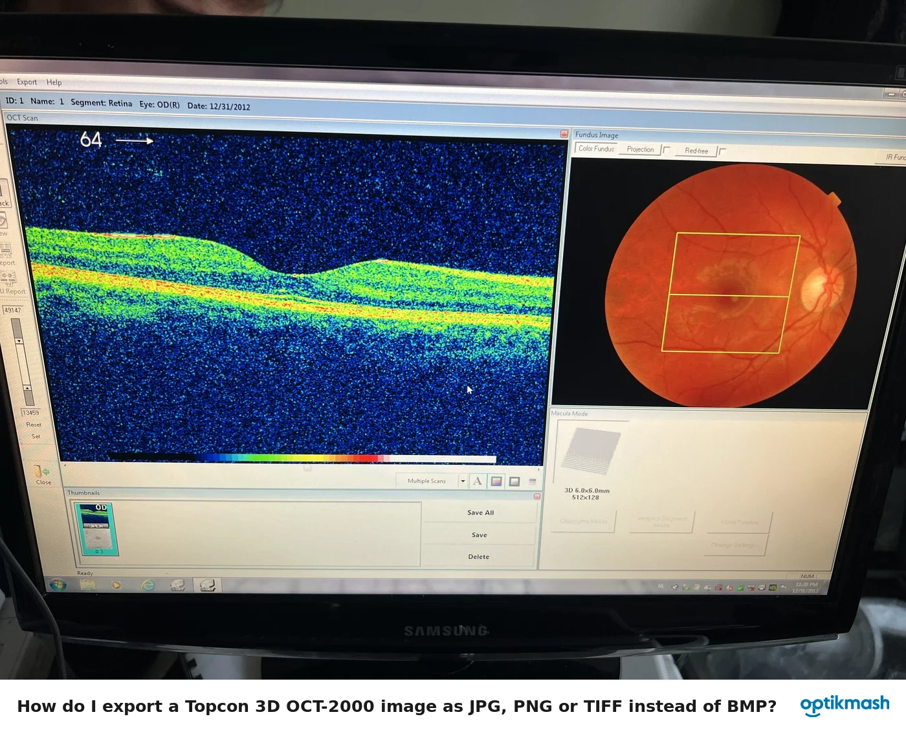
Task: Click the 3D 6.0x6.0mm scan pattern icon
Action: pos(591,452)
